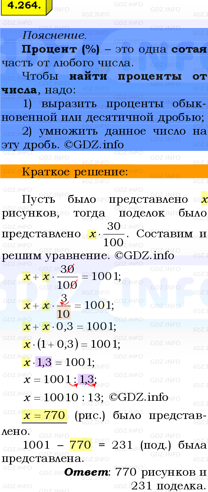
Task: Click the bold word 'Ответ'
Action: pos(86,472)
